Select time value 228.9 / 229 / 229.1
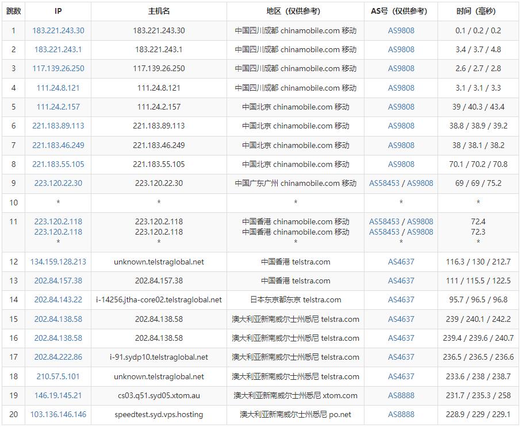The height and width of the screenshot is (428, 522). pyautogui.click(x=478, y=414)
